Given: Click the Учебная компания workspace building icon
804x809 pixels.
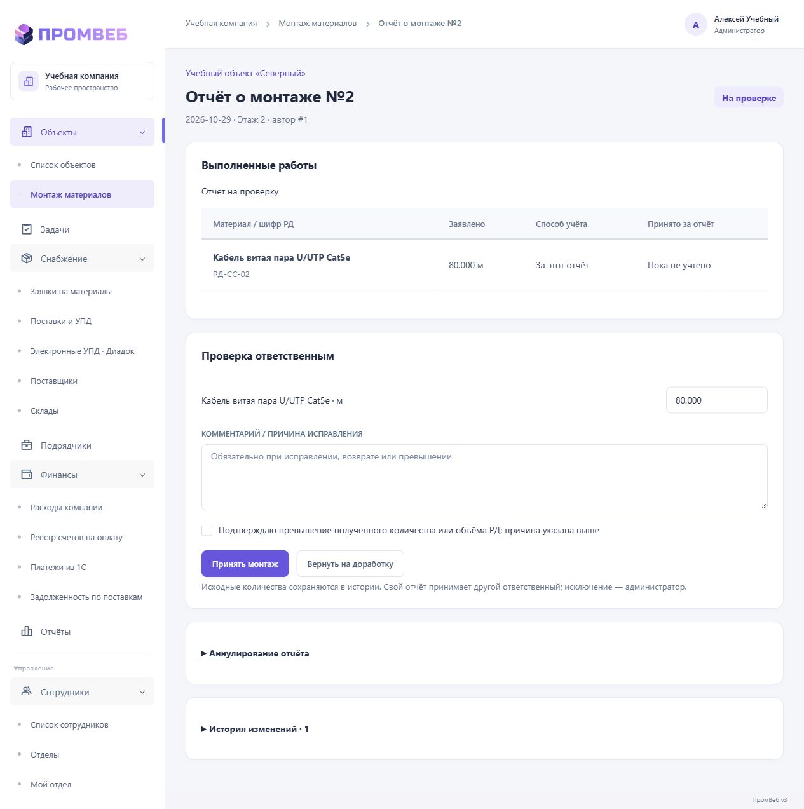Looking at the screenshot, I should coord(28,81).
